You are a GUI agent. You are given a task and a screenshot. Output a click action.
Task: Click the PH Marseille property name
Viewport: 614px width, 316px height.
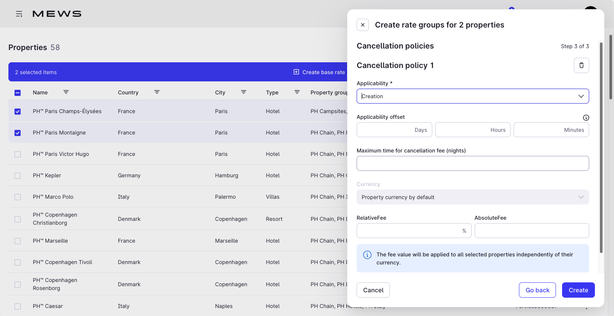pos(50,241)
